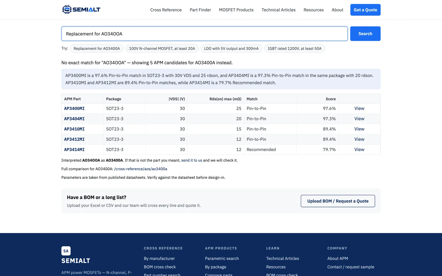Open /cross-reference/aos/ao3400a comparison link
This screenshot has width=442, height=276.
[141, 169]
